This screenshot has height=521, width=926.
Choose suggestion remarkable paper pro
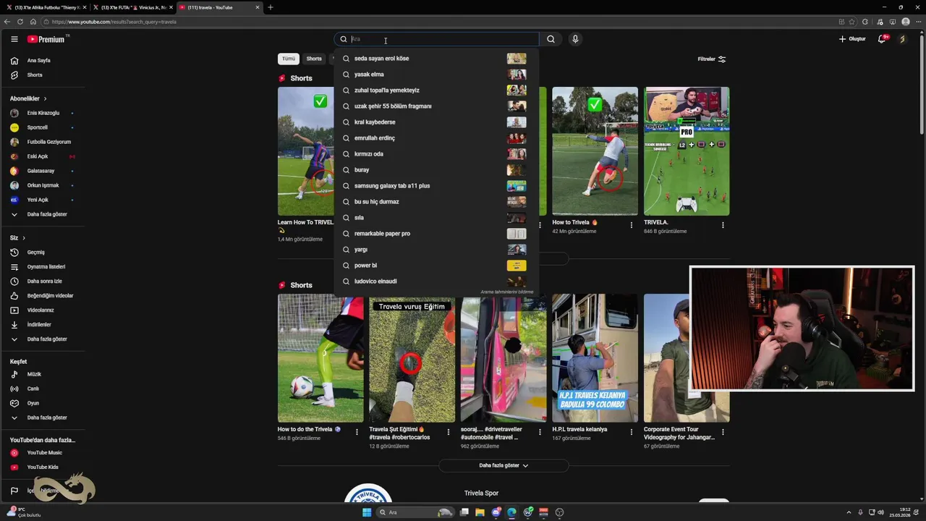coord(436,234)
